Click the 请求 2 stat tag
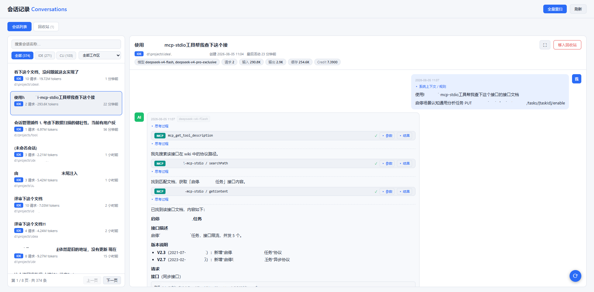594x292 pixels. [x=230, y=62]
